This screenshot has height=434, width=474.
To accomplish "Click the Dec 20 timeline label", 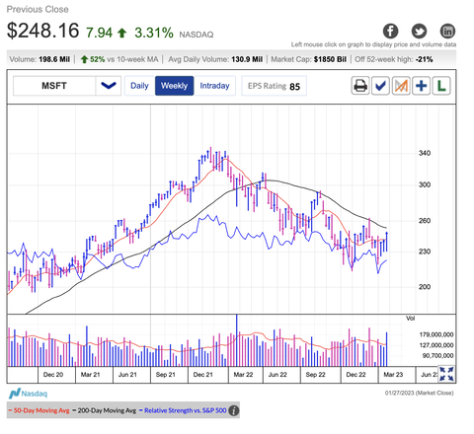I will (x=53, y=375).
